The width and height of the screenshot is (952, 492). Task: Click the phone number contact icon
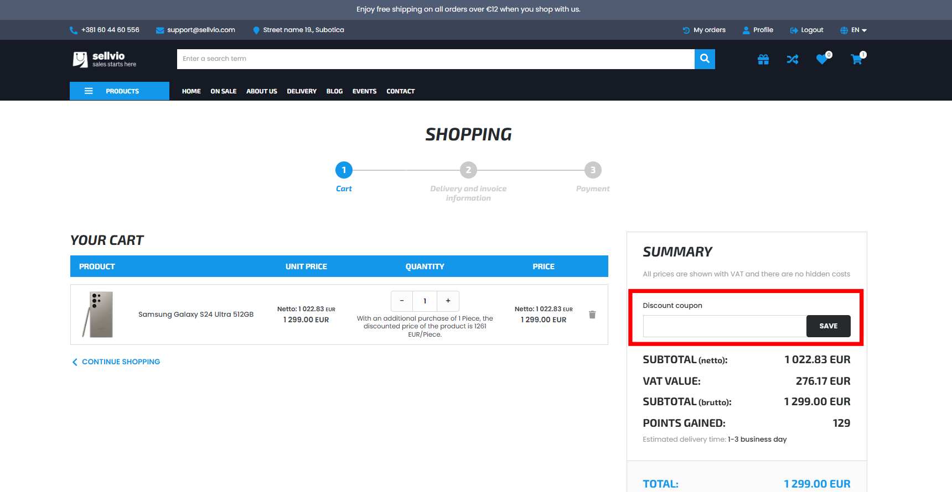[74, 30]
